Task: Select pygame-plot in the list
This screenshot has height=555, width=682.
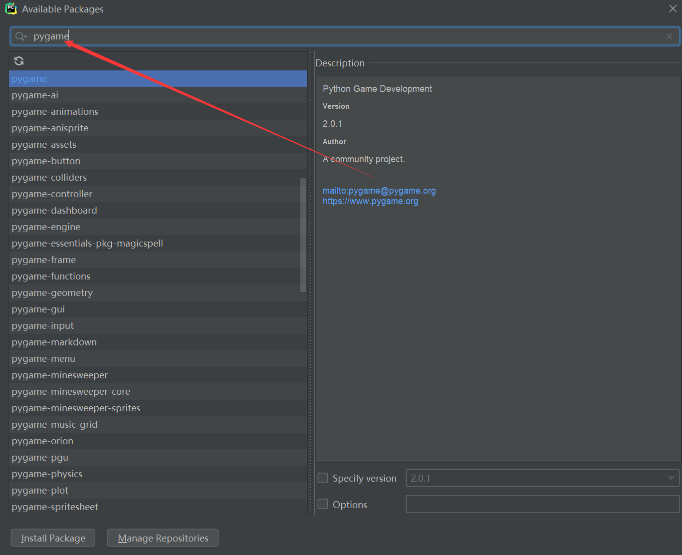Action: click(x=158, y=490)
